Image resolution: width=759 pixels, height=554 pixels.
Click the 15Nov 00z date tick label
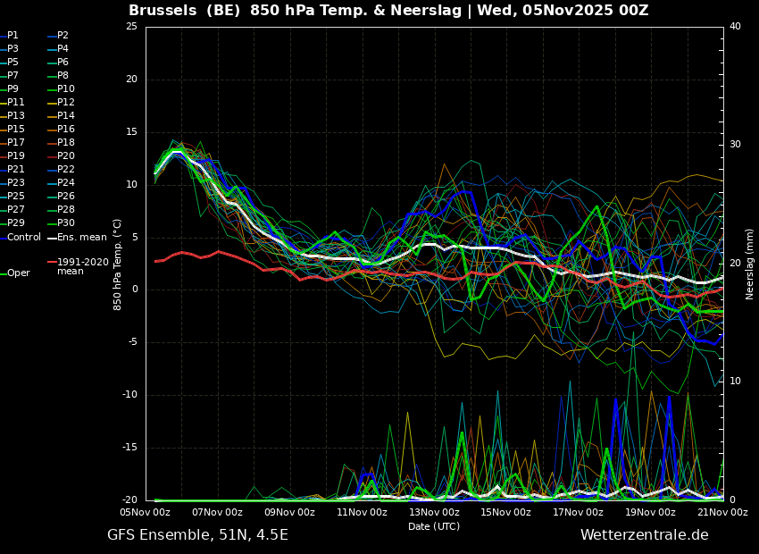click(x=506, y=512)
